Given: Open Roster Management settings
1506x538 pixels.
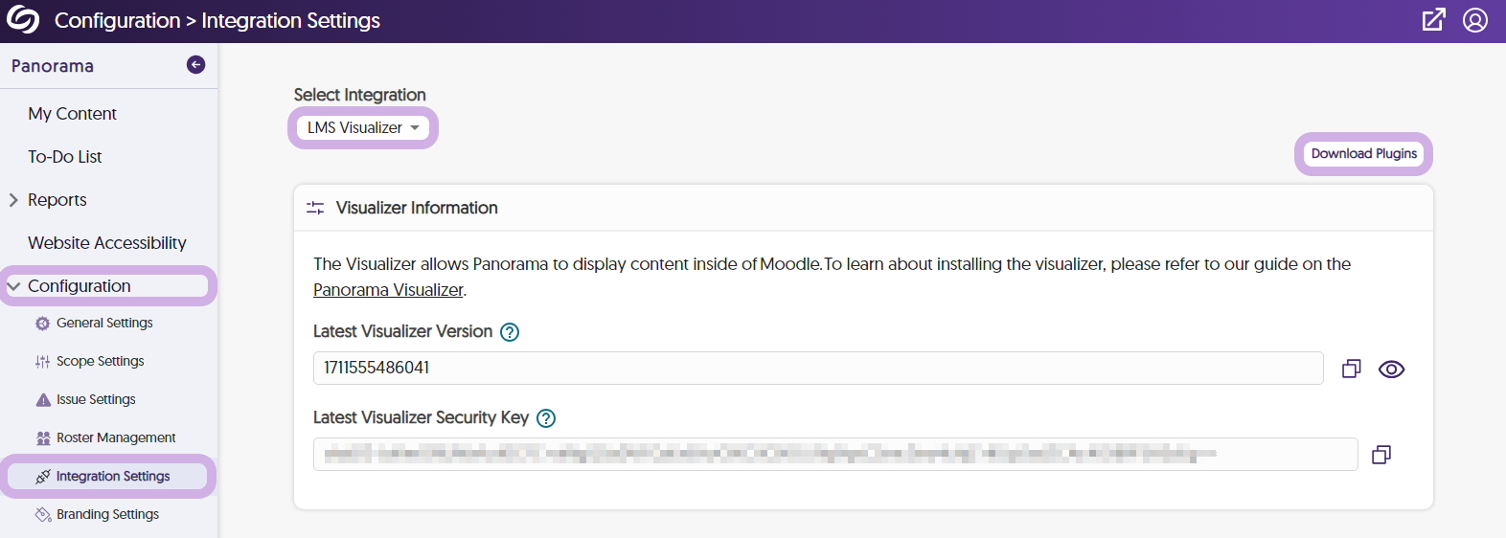Looking at the screenshot, I should 115,437.
